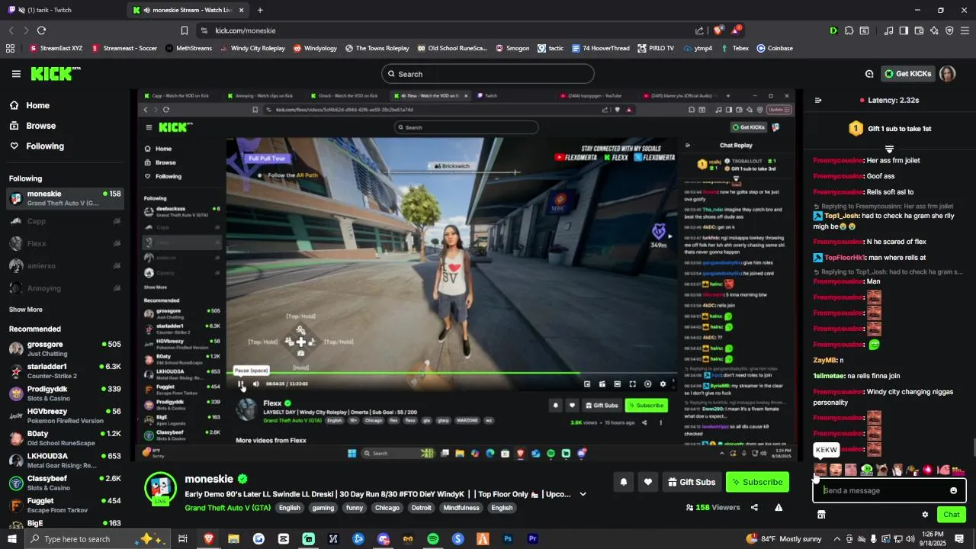Click the green Chat send button
The width and height of the screenshot is (976, 549).
tap(952, 515)
